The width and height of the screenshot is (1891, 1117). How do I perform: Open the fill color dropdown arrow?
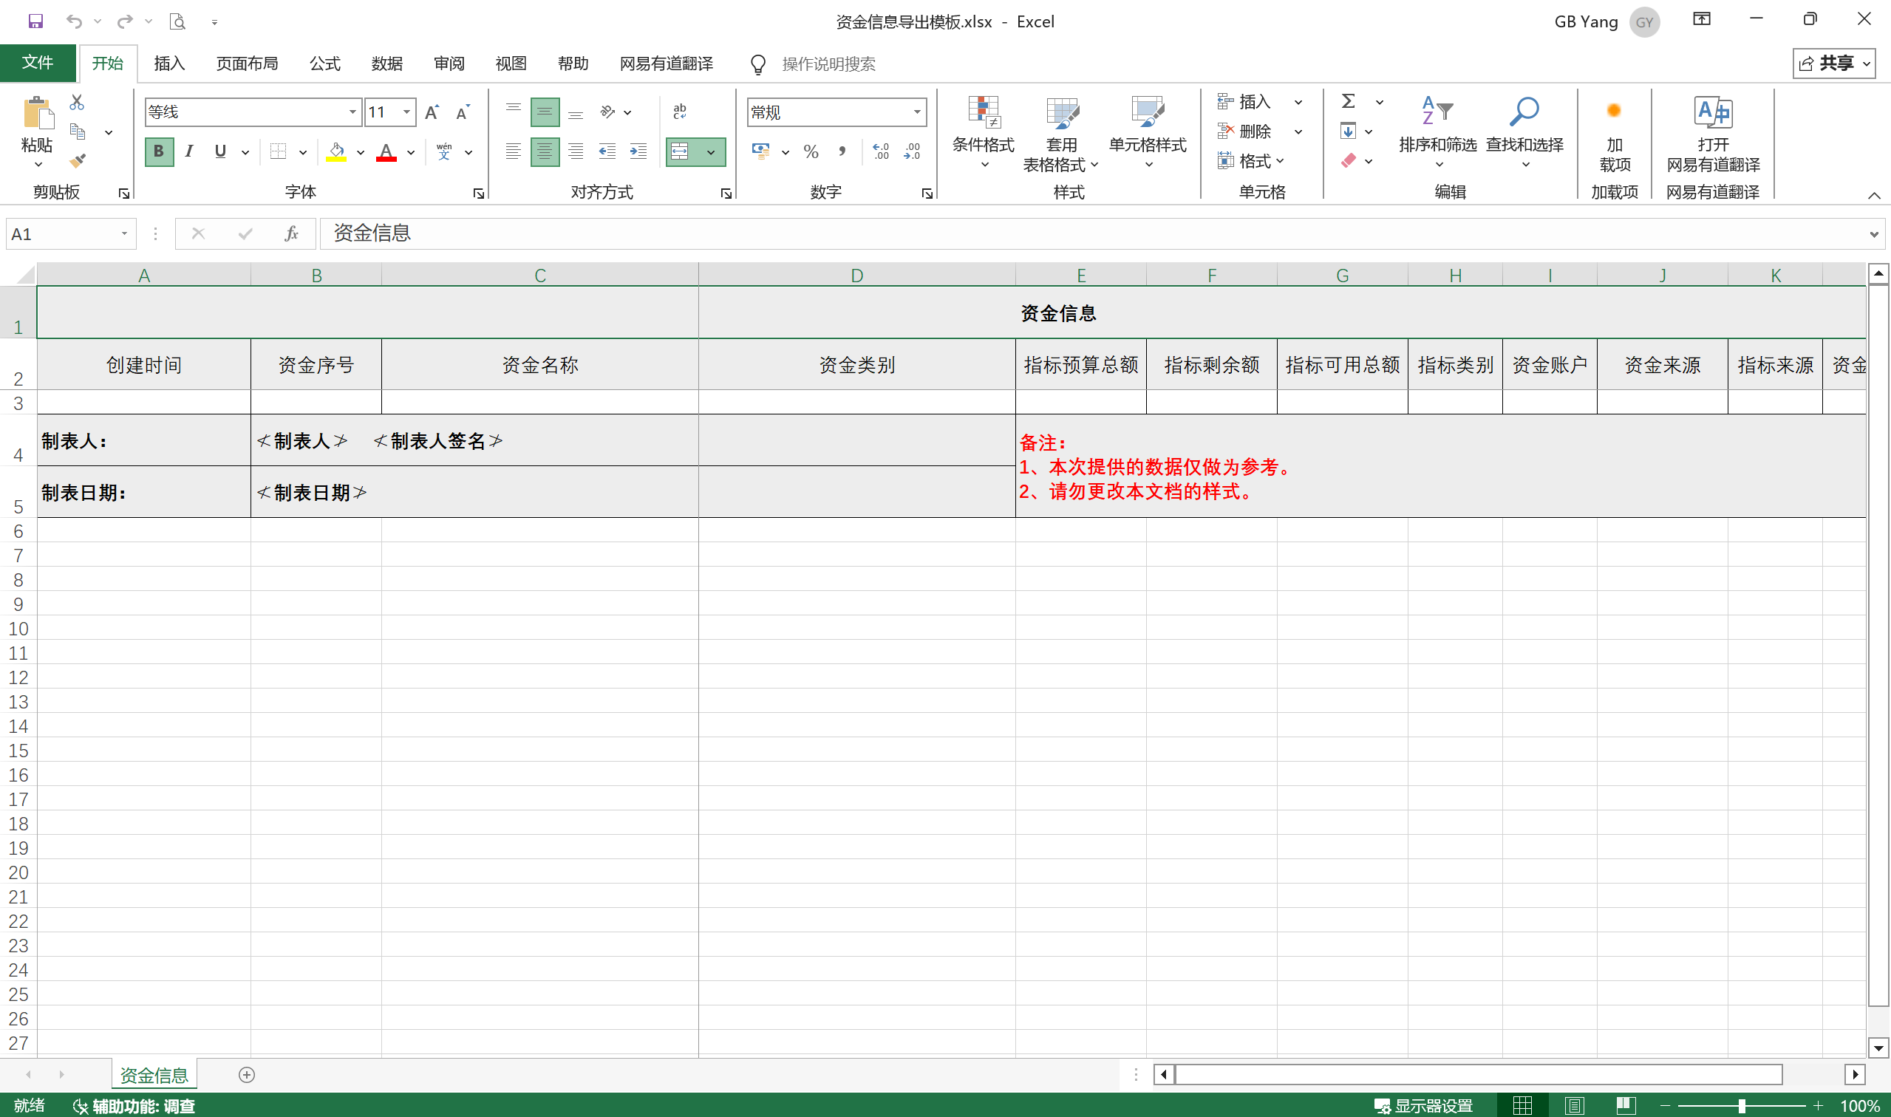(361, 153)
